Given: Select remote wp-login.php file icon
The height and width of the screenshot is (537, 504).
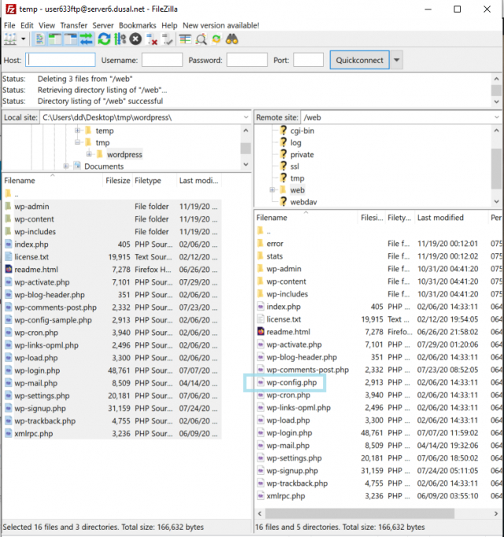Looking at the screenshot, I should (x=261, y=433).
